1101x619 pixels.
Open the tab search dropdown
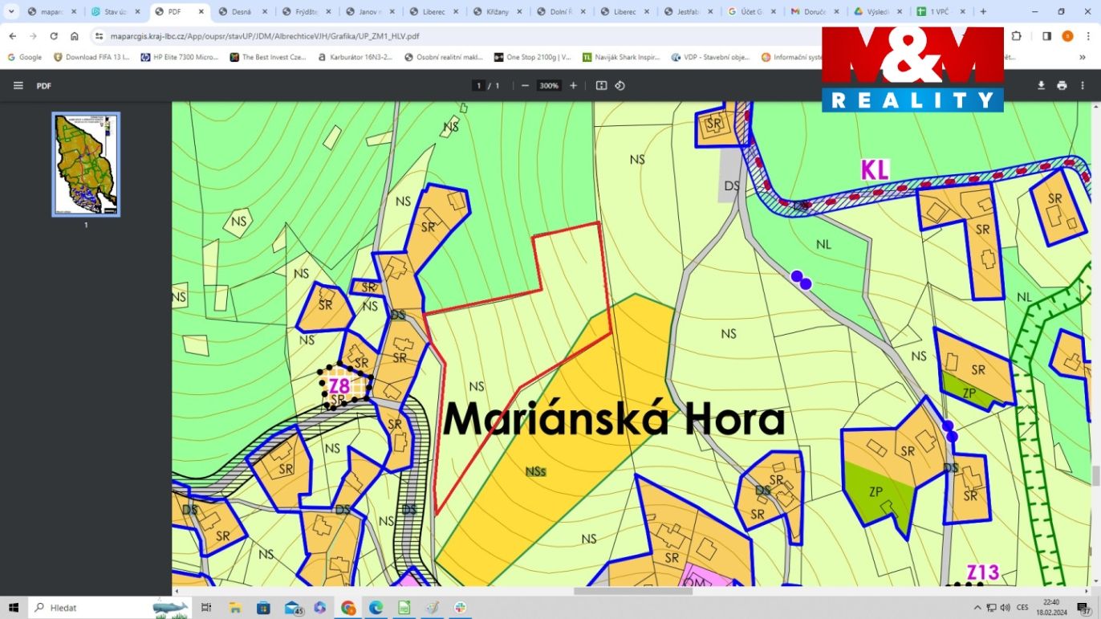point(10,12)
